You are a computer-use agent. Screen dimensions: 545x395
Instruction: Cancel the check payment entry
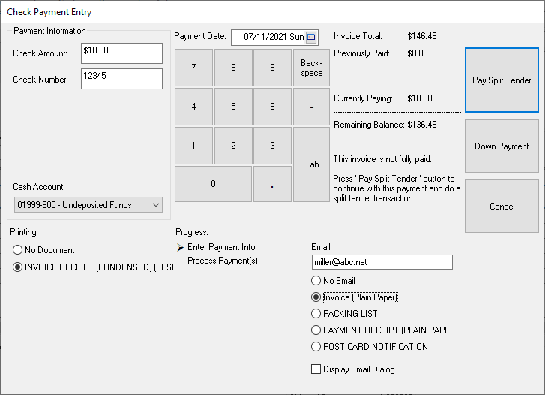pyautogui.click(x=502, y=207)
